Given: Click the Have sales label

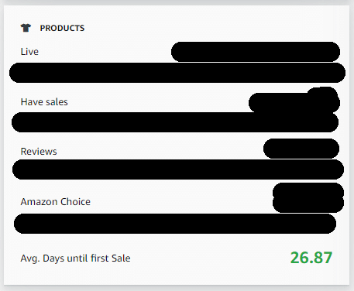Looking at the screenshot, I should point(44,102).
